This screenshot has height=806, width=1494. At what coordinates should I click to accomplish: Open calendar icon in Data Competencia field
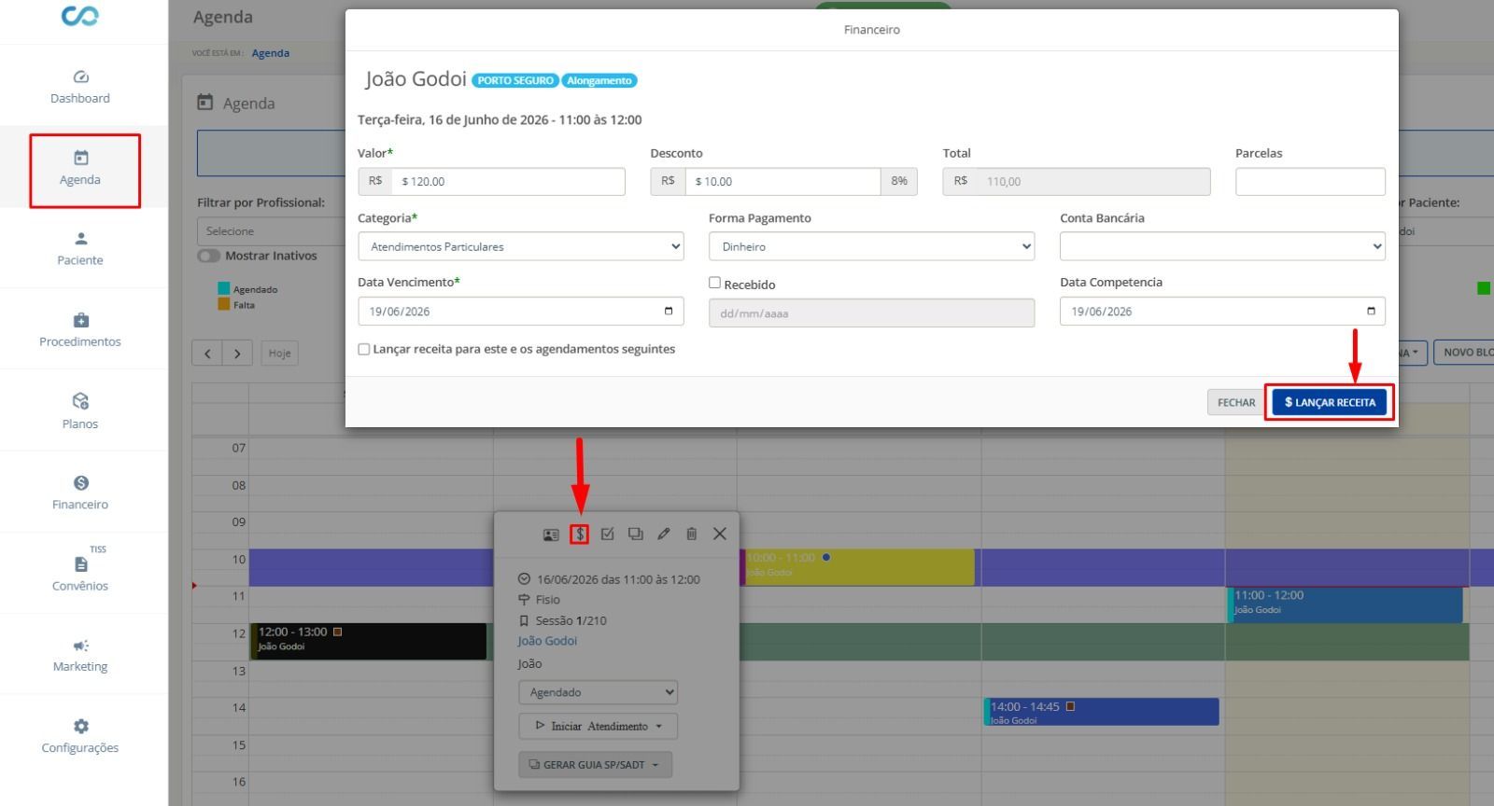(x=1371, y=311)
